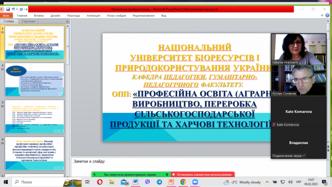This screenshot has height=187, width=332.
Task: Open Viber from the taskbar
Action: [147, 182]
